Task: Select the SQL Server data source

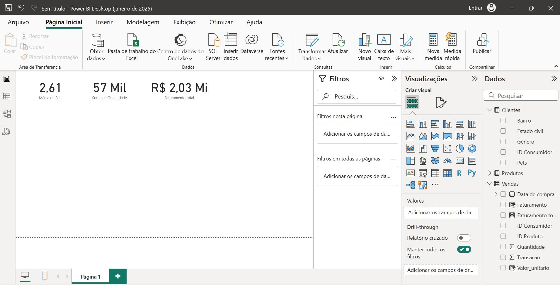Action: 213,40
